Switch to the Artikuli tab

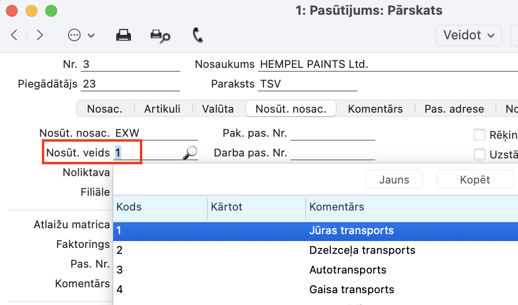tap(162, 109)
